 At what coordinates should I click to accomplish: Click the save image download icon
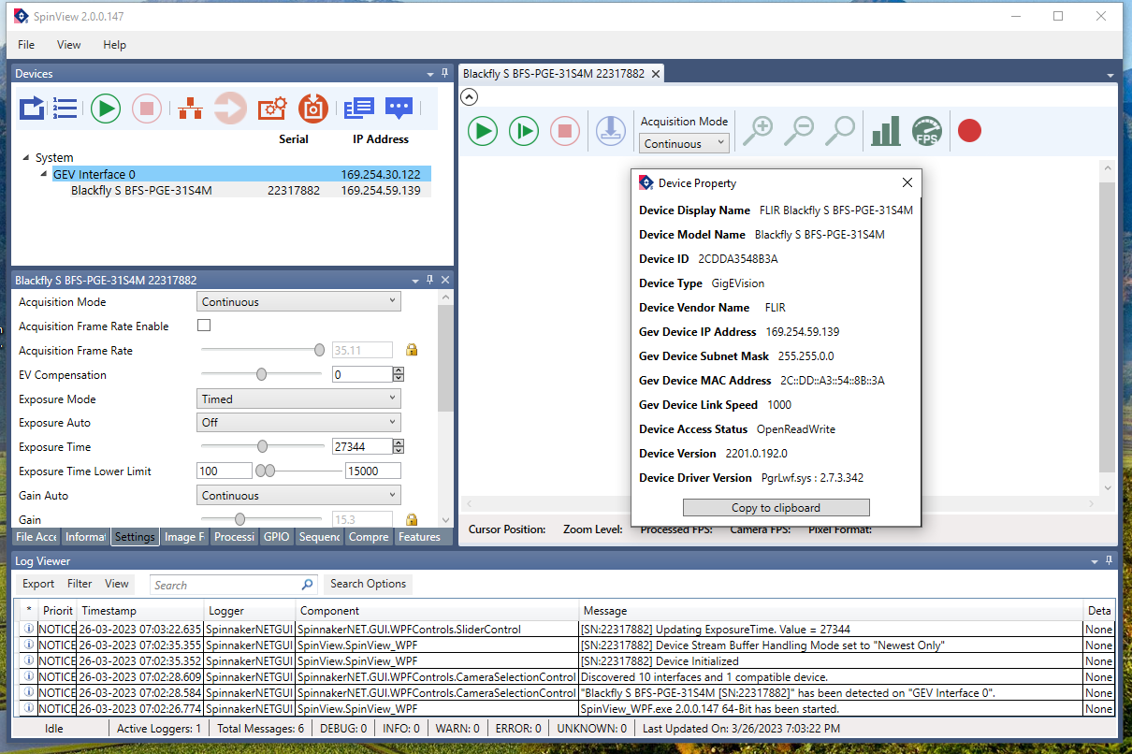(x=611, y=131)
